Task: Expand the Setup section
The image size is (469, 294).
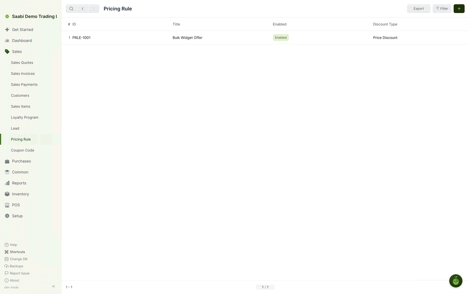Action: tap(30, 216)
